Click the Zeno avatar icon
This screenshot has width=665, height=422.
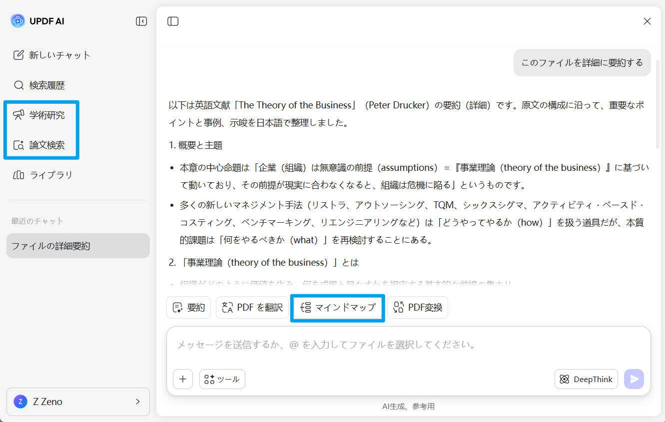(20, 402)
